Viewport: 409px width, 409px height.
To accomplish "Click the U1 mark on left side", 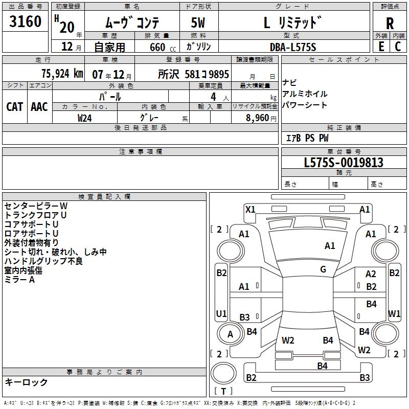I will tap(221, 313).
